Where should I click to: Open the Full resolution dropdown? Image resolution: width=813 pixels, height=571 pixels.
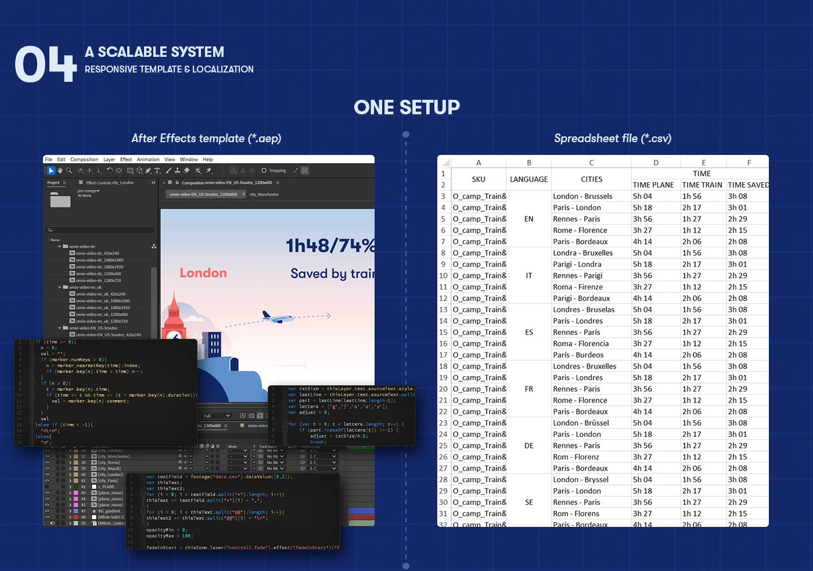point(217,416)
